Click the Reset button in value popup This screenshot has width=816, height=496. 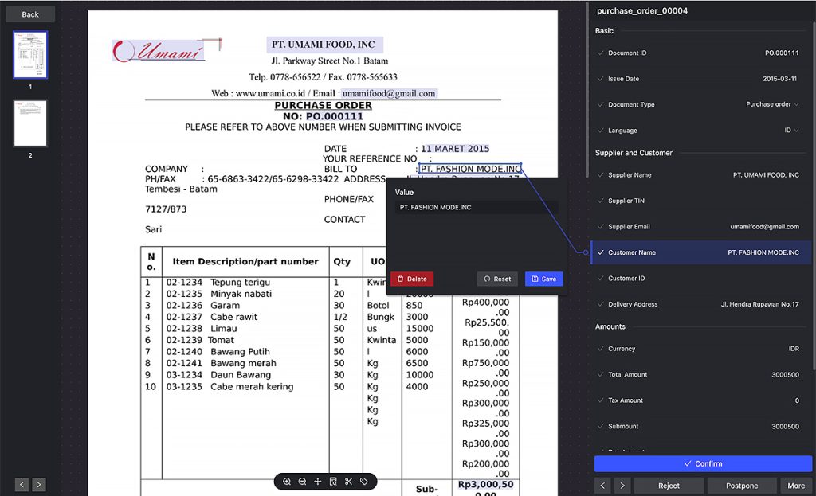[x=497, y=279]
